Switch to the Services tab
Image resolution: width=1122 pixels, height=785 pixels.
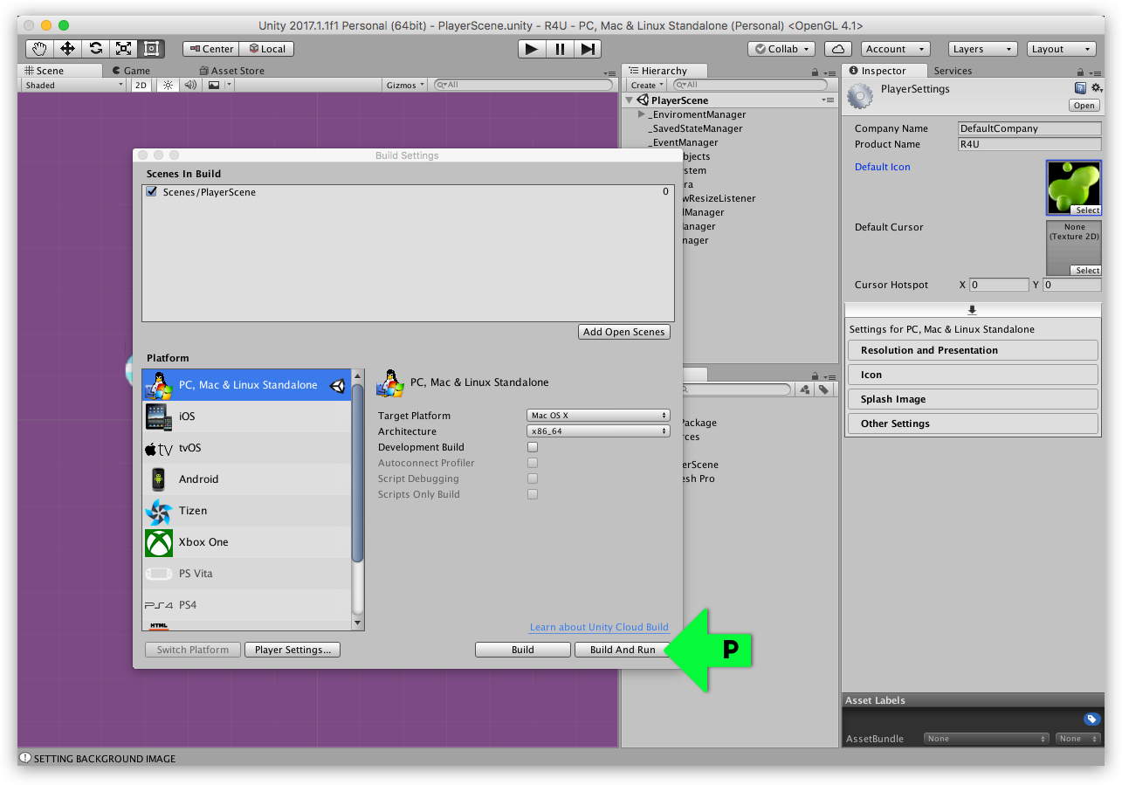click(x=953, y=71)
